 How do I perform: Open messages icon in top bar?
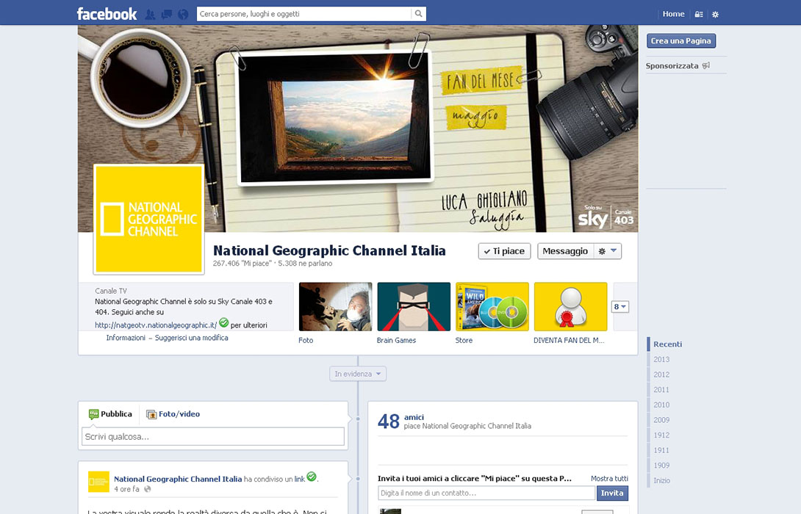(167, 14)
